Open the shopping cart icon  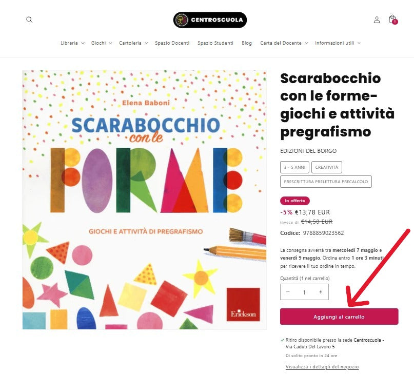coord(393,19)
